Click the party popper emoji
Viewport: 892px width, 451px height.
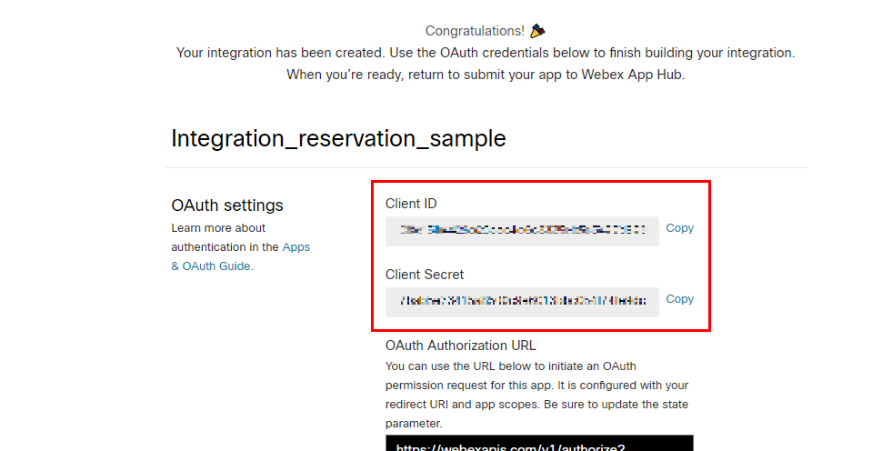(537, 31)
